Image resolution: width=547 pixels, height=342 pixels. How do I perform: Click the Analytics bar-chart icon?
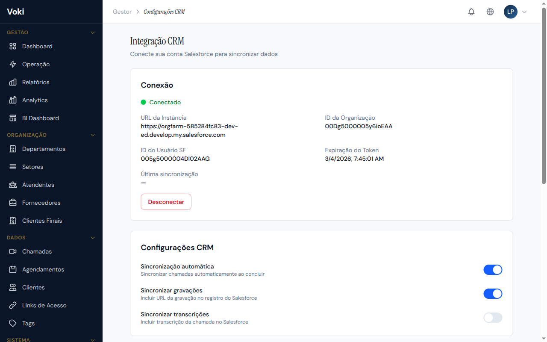[14, 100]
